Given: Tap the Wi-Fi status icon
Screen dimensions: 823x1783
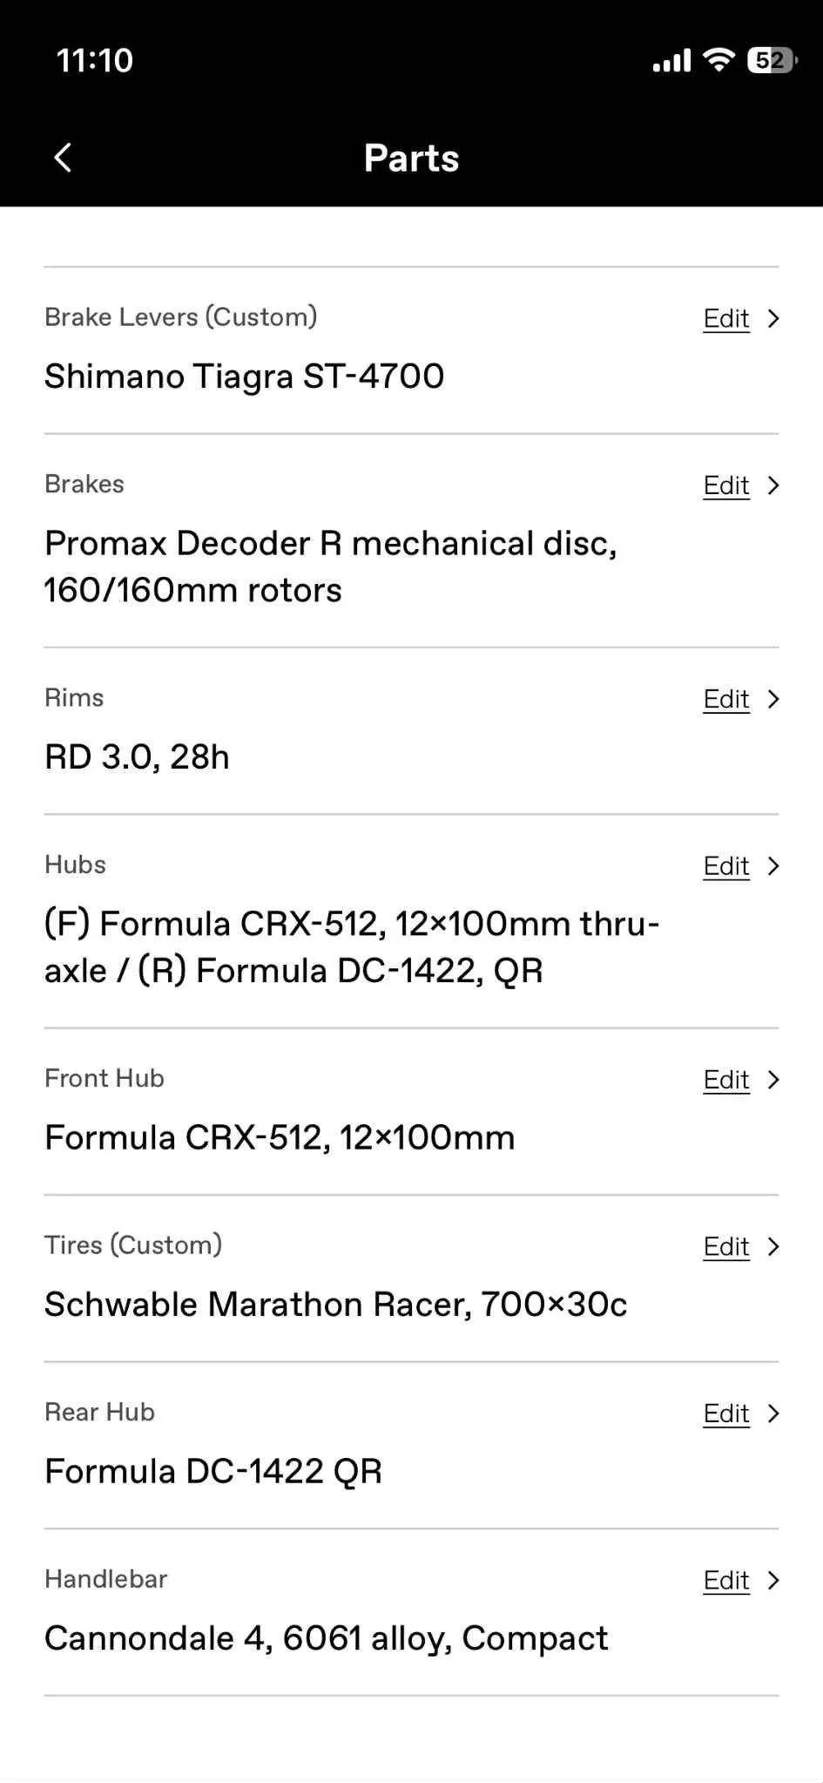Looking at the screenshot, I should click(x=718, y=60).
